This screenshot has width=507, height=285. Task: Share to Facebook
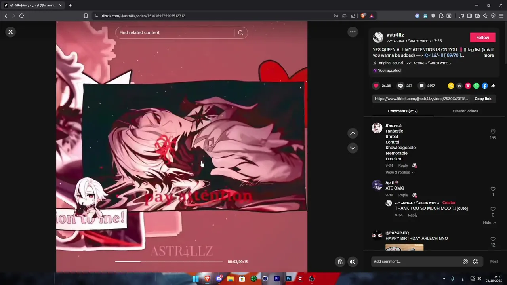click(x=484, y=86)
